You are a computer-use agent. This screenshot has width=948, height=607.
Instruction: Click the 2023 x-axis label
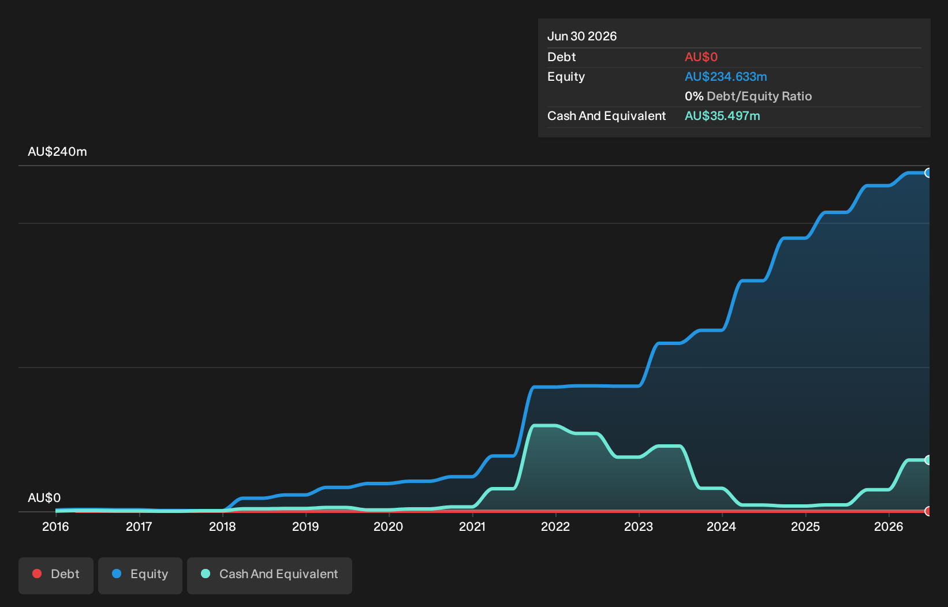coord(639,527)
